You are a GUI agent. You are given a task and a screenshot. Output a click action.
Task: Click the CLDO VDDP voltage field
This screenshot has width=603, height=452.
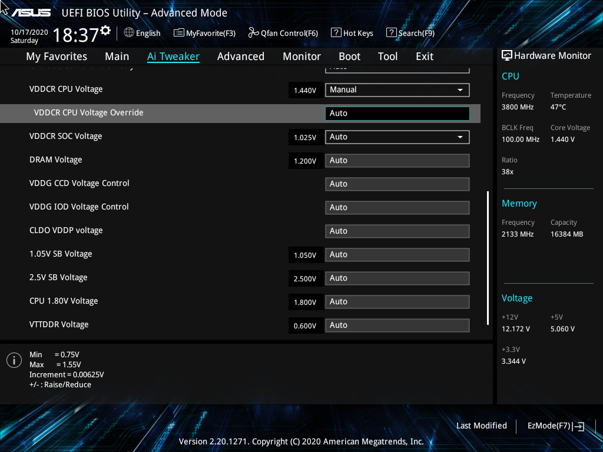[x=397, y=231]
